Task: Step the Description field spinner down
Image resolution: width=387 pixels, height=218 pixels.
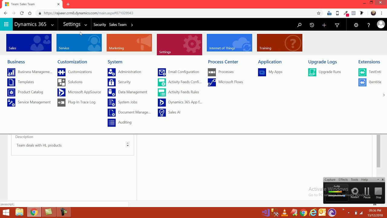Action: [x=128, y=146]
